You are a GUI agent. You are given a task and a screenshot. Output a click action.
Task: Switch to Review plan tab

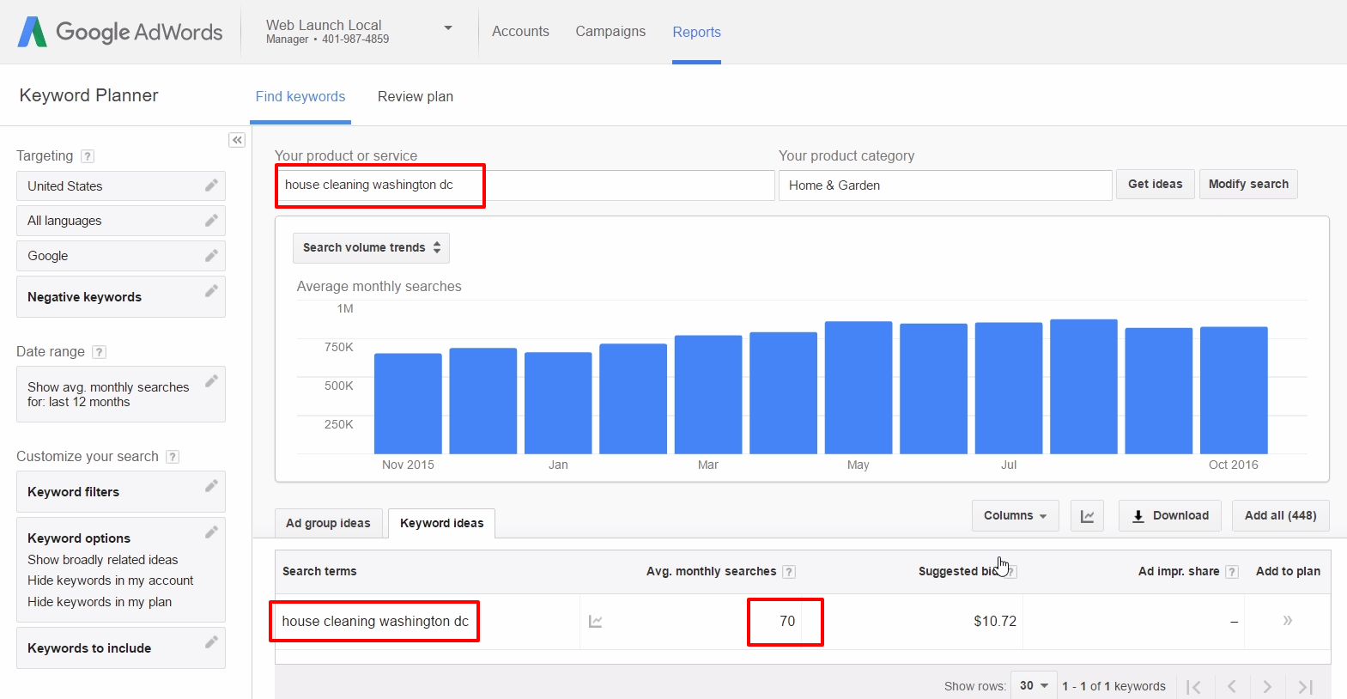point(416,97)
